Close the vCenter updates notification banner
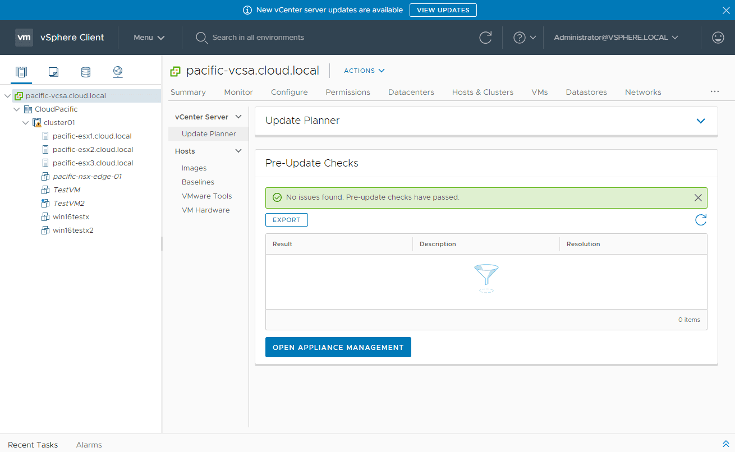The height and width of the screenshot is (452, 735). [725, 10]
